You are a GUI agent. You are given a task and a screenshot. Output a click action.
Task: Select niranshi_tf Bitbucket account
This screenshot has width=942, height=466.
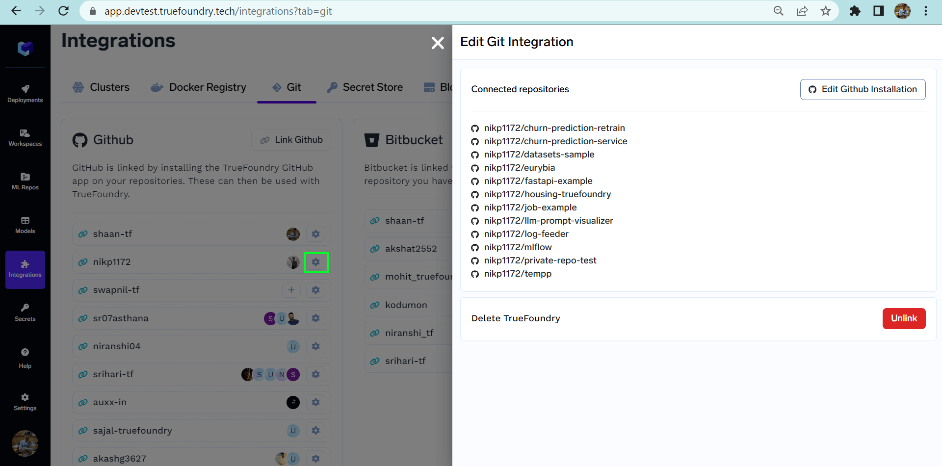(x=408, y=333)
